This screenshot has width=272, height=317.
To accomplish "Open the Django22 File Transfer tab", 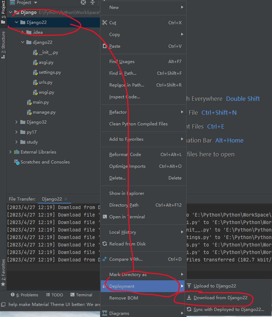I will pyautogui.click(x=52, y=199).
